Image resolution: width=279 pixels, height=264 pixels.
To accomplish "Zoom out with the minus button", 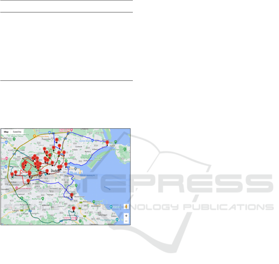I will click(x=126, y=221).
